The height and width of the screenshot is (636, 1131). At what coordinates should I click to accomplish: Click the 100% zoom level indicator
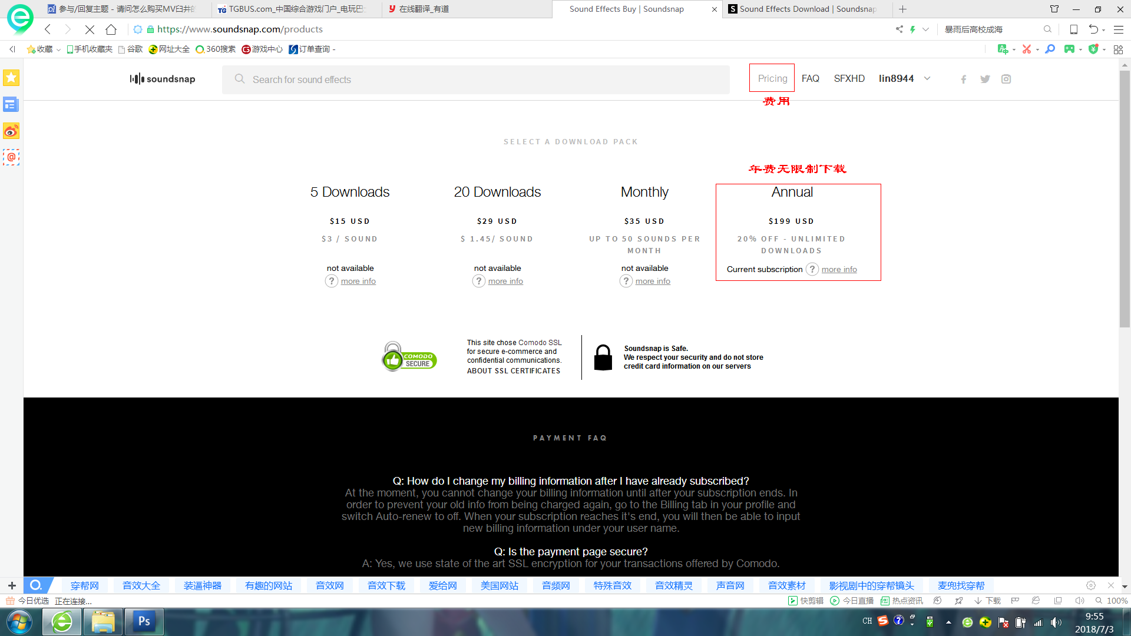tap(1117, 601)
